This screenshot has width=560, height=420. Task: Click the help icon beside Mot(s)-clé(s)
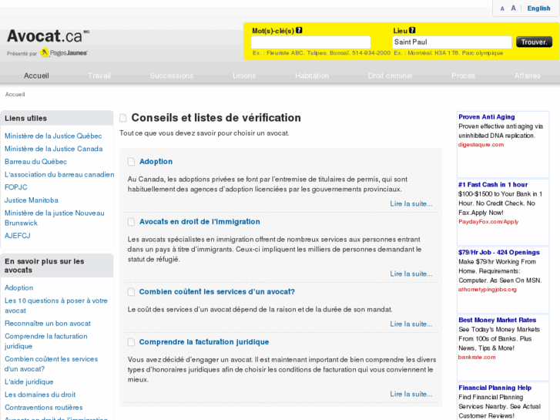pyautogui.click(x=299, y=31)
